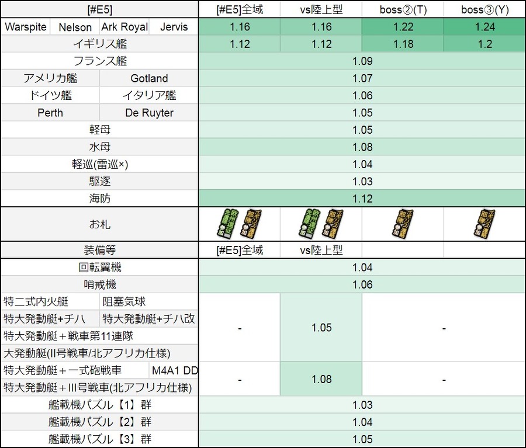
Task: Select the Ark Royal cell
Action: [x=124, y=27]
